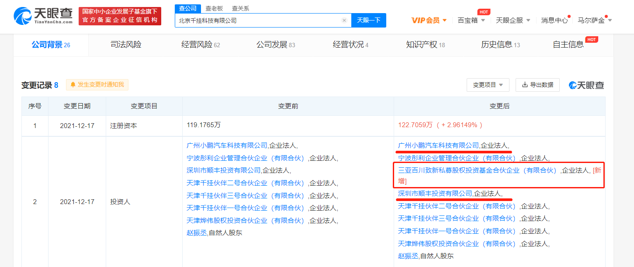Open the 变更项目 dropdown
Image resolution: width=634 pixels, height=267 pixels.
(488, 85)
